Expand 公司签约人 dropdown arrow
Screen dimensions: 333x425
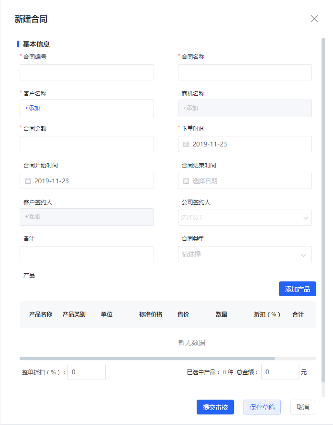coord(305,218)
